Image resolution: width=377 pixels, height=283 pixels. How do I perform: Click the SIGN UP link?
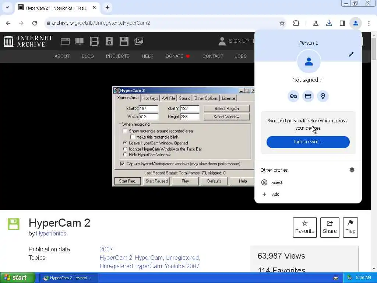point(239,41)
